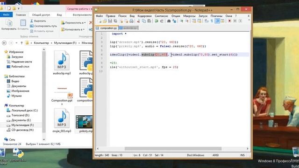
Task: Open the Файл menu in Notepad++
Action: coord(99,16)
